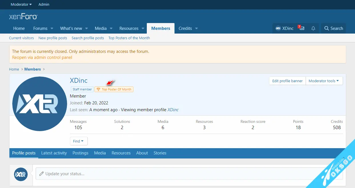Viewport: 355px width, 188px height.
Task: Click the XDinc link after Viewing member profile
Action: 173,110
